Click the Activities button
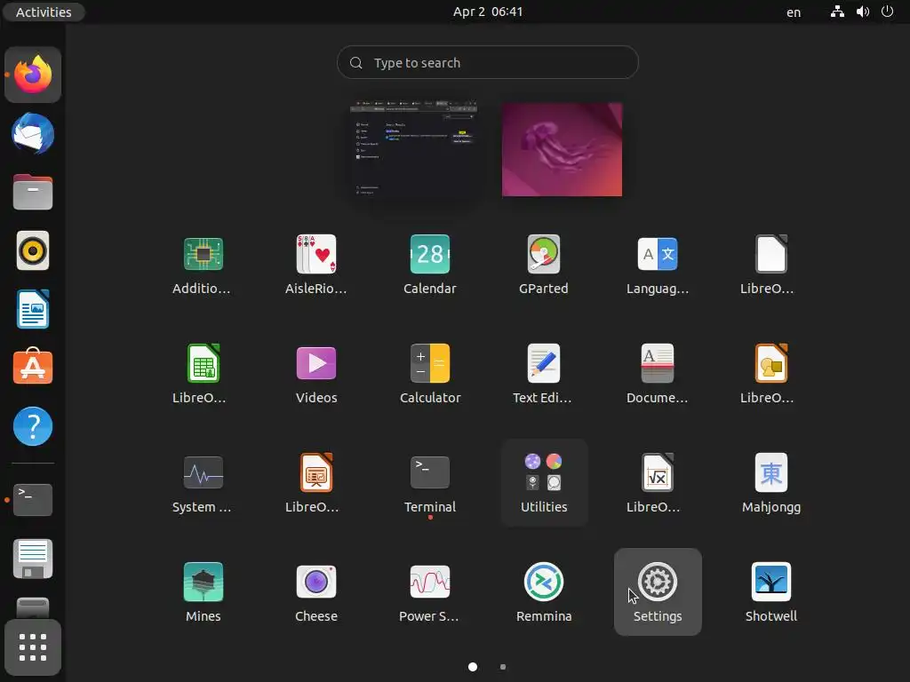910x682 pixels. (44, 12)
